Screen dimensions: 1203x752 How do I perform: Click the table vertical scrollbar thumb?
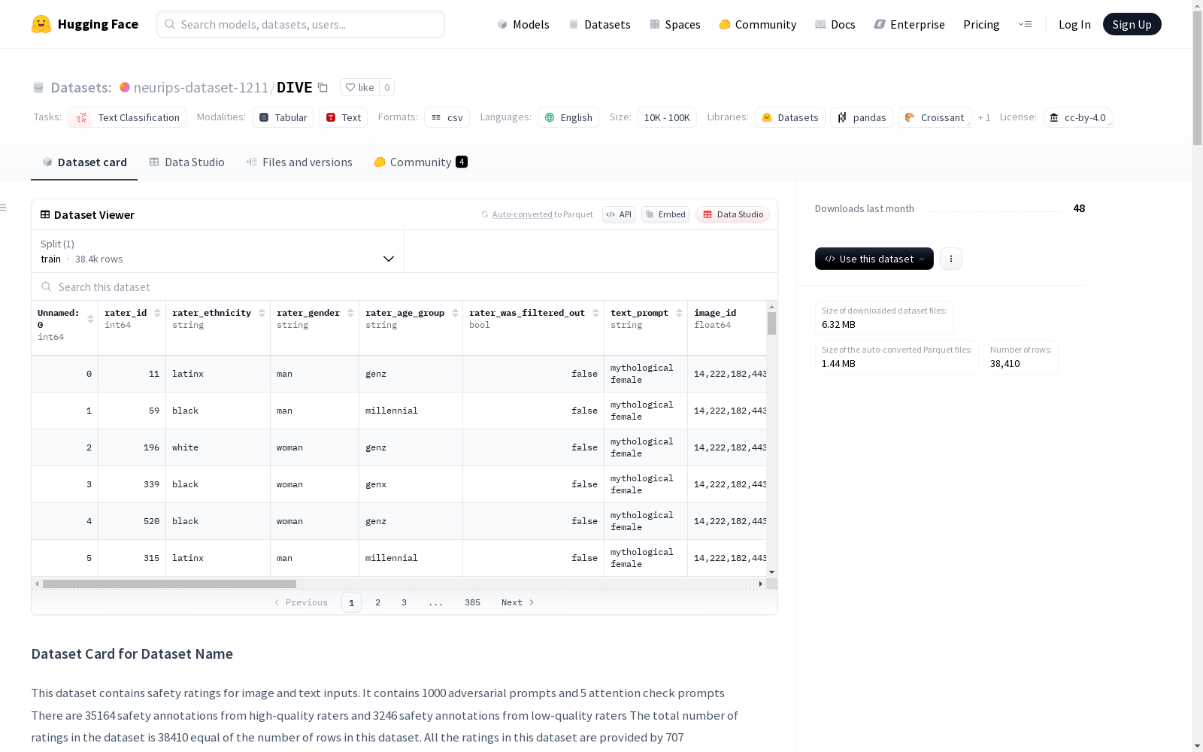point(771,323)
